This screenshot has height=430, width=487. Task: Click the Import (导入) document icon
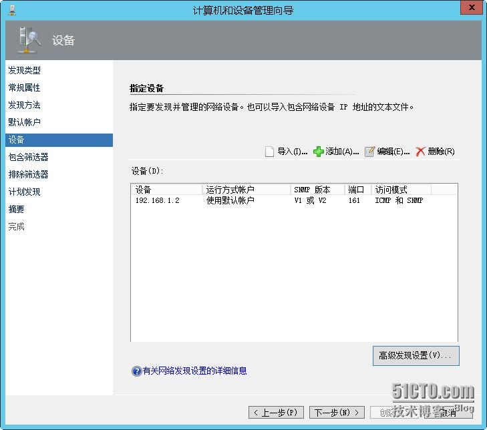[269, 152]
